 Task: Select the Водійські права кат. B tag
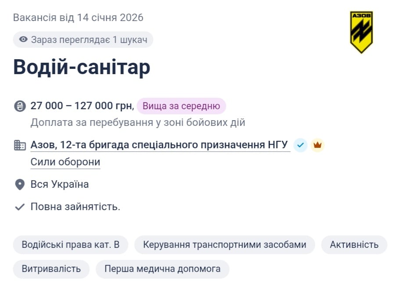point(71,244)
